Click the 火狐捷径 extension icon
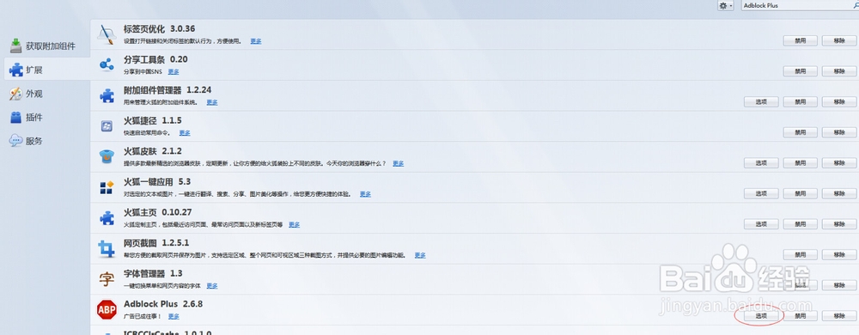The height and width of the screenshot is (335, 859). coord(107,126)
